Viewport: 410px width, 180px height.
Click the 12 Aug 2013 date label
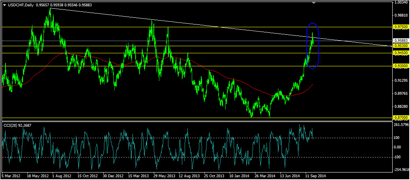[189, 176]
